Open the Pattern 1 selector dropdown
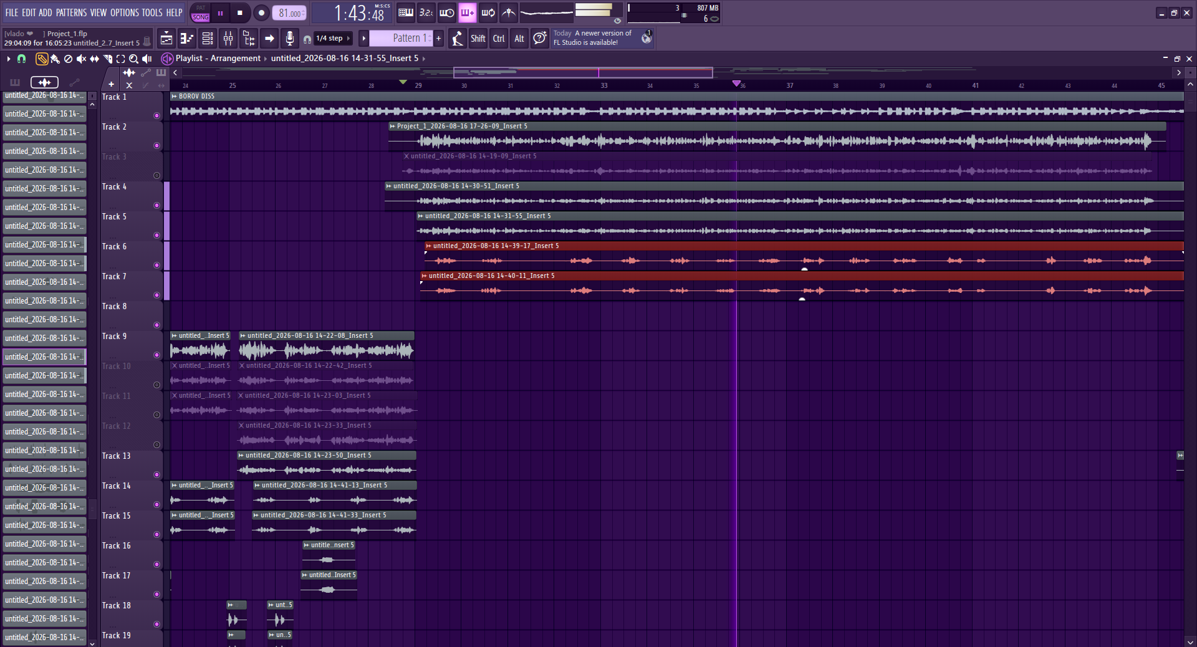The height and width of the screenshot is (647, 1197). tap(401, 39)
